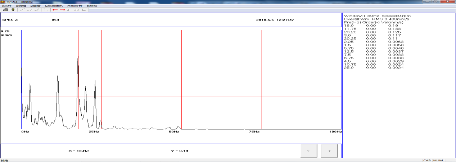
Task: Click the red vertical line near 75 Hz
Action: pos(261,80)
